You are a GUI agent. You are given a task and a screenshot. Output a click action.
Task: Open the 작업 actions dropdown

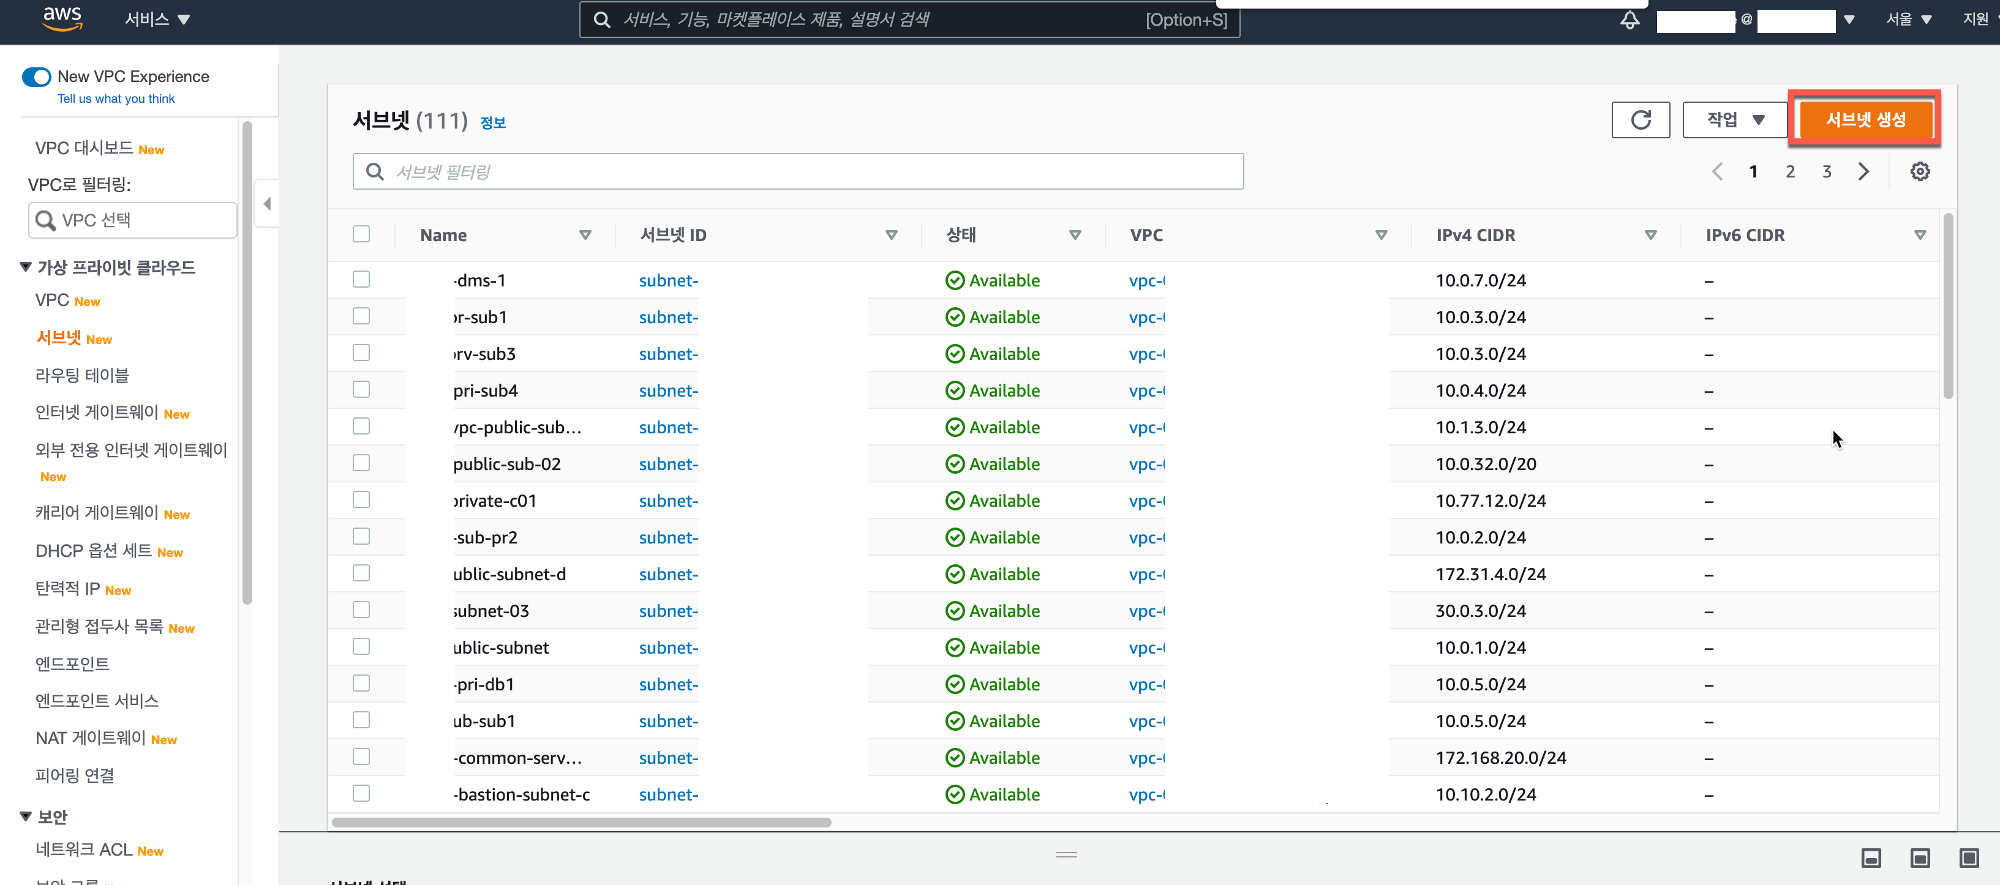1734,120
